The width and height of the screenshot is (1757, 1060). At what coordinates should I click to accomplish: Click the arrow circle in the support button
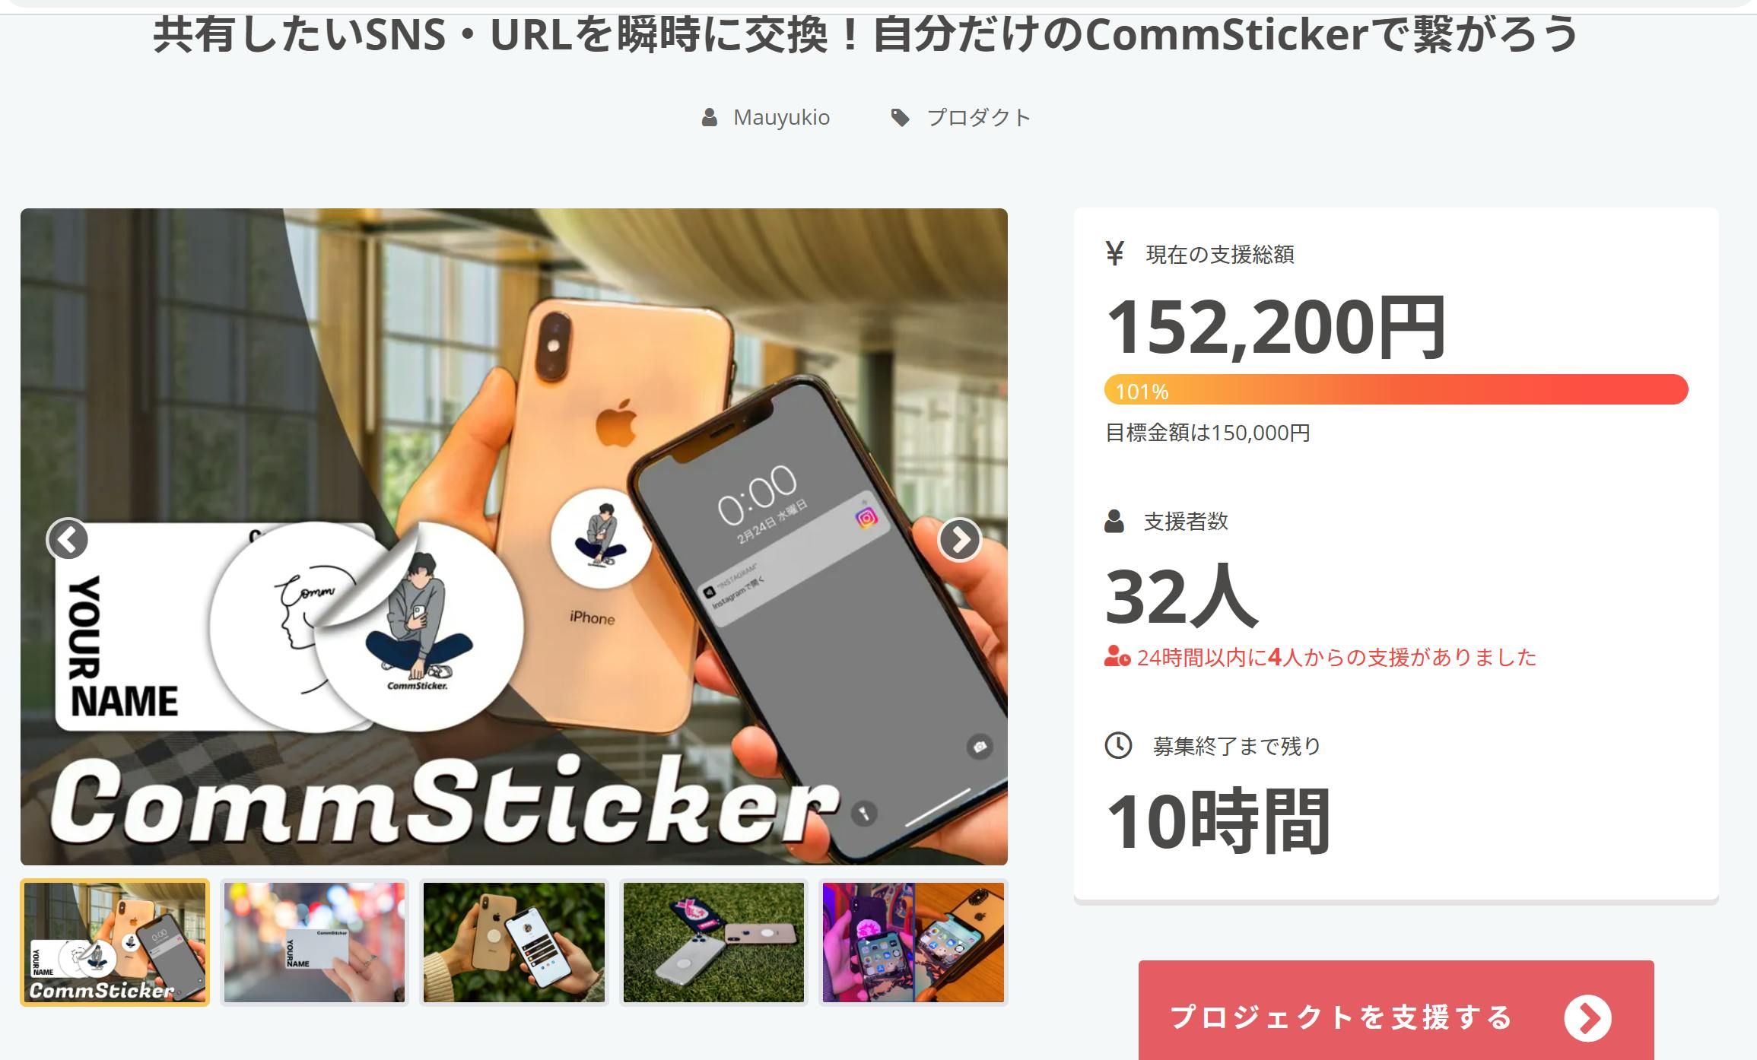[x=1587, y=1017]
